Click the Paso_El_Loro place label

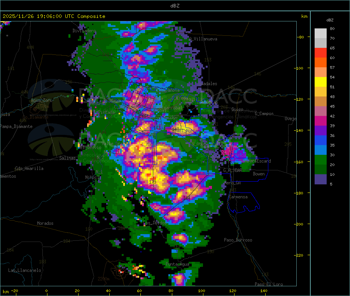click(269, 284)
